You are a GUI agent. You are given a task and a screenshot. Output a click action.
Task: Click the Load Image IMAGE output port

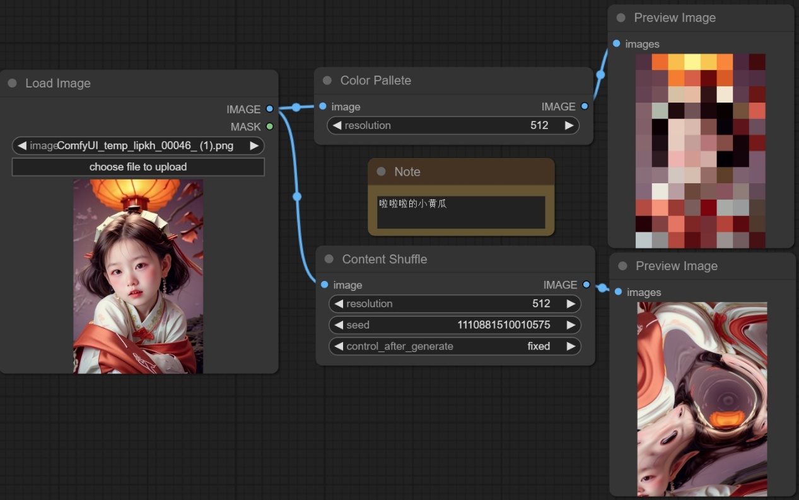pos(270,109)
